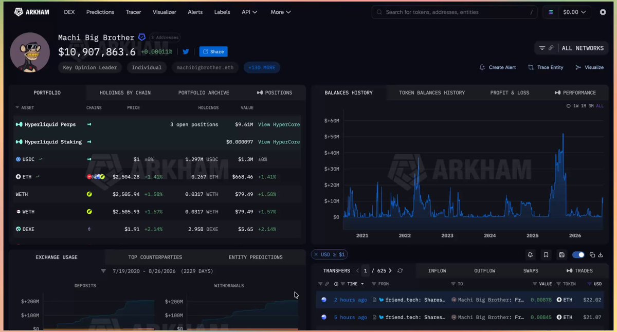
Task: Open the Predictions menu item
Action: pos(100,12)
